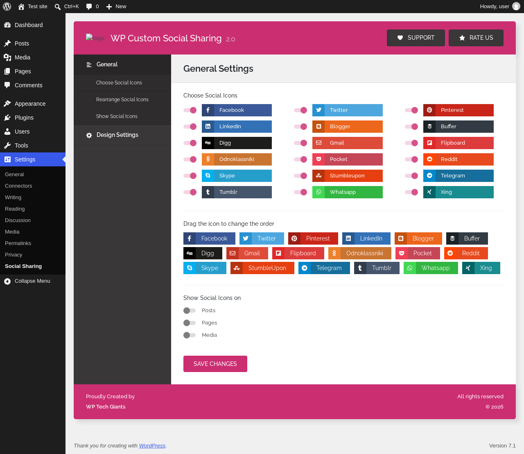Click the SUPPORT button

(x=416, y=38)
